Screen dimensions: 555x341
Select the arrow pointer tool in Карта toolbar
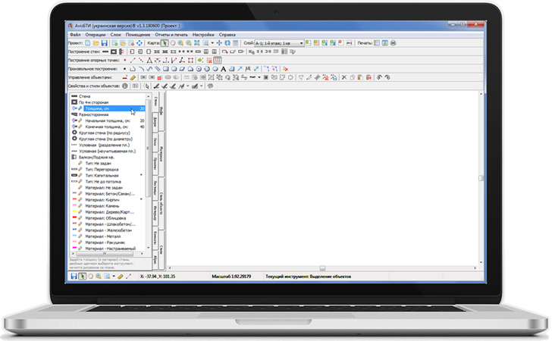pyautogui.click(x=165, y=43)
